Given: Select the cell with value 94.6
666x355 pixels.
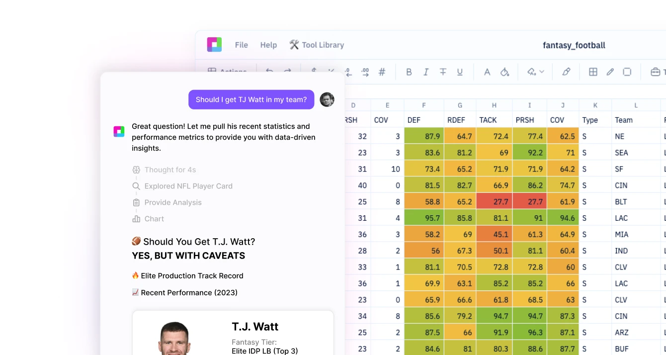Looking at the screenshot, I should (563, 218).
